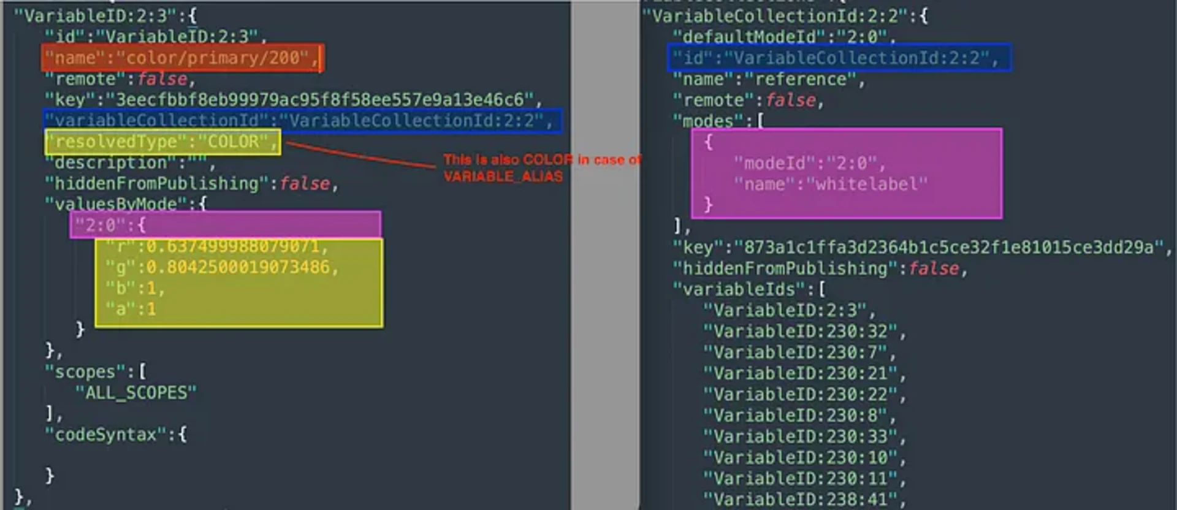The width and height of the screenshot is (1177, 510).
Task: Select the "g":0.8042500019073486 value
Action: (x=222, y=267)
